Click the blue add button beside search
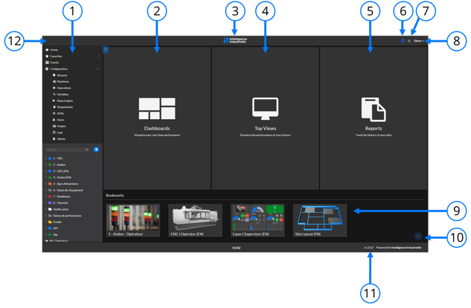The image size is (471, 308). [97, 149]
